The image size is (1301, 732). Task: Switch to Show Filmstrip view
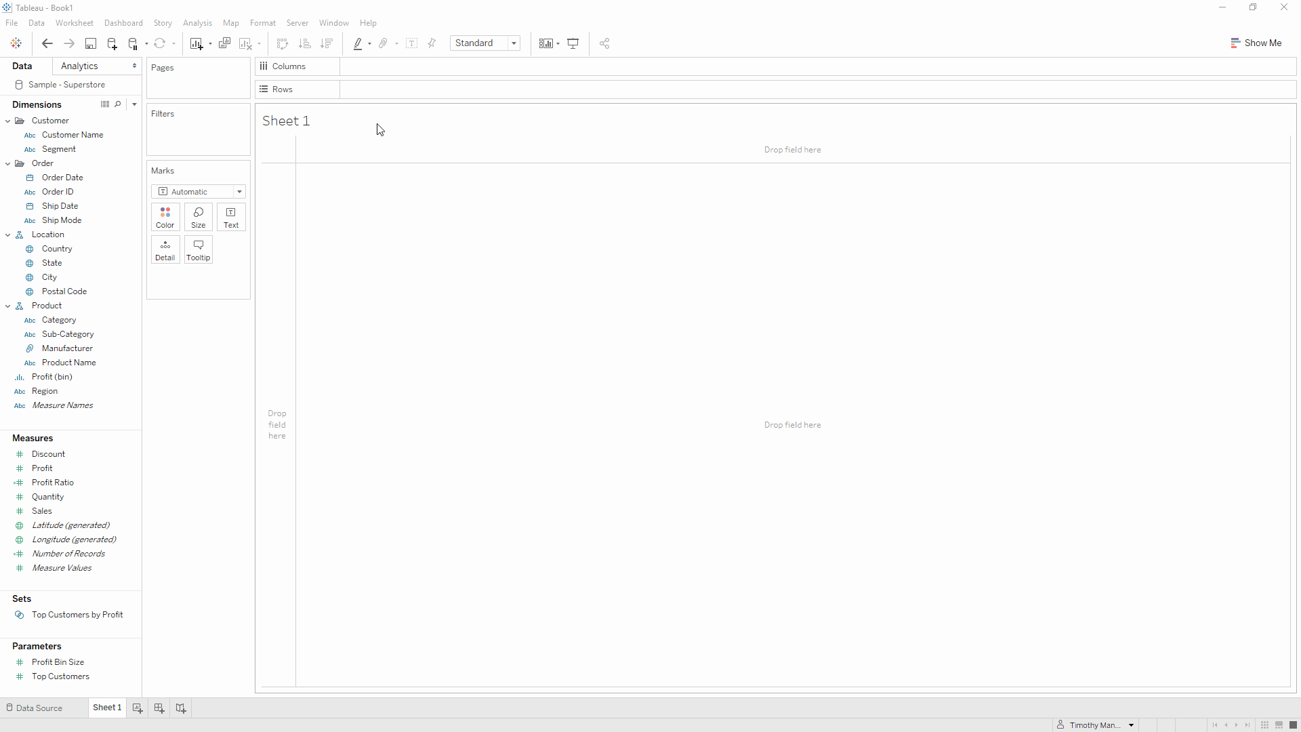[1279, 725]
